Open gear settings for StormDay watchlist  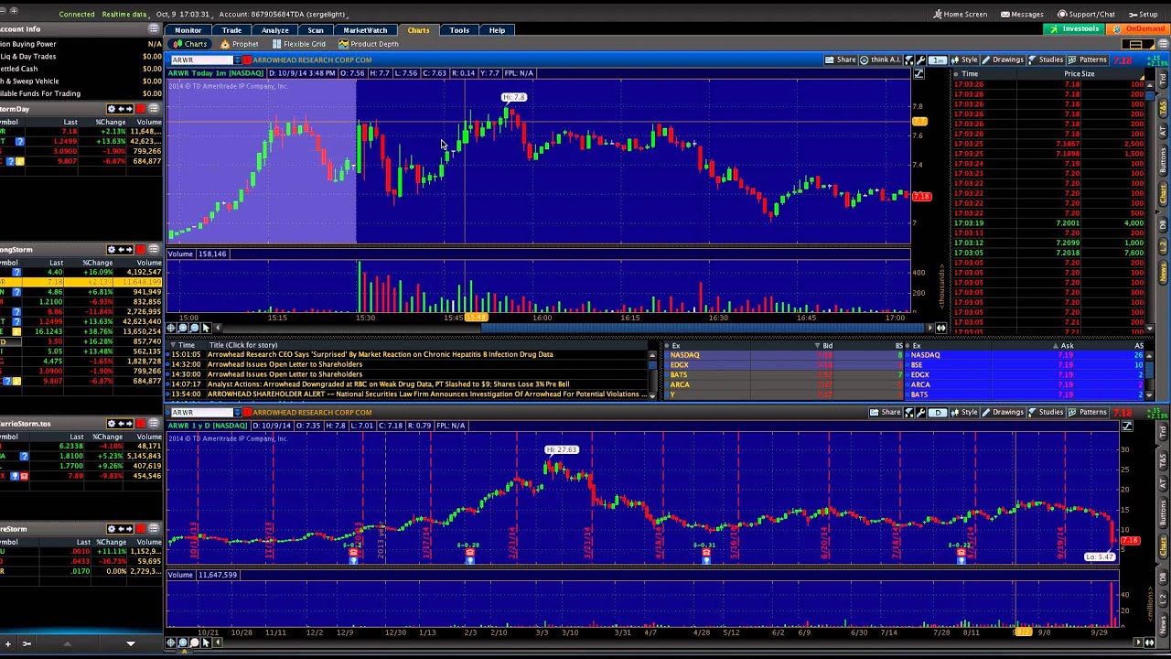click(x=112, y=109)
